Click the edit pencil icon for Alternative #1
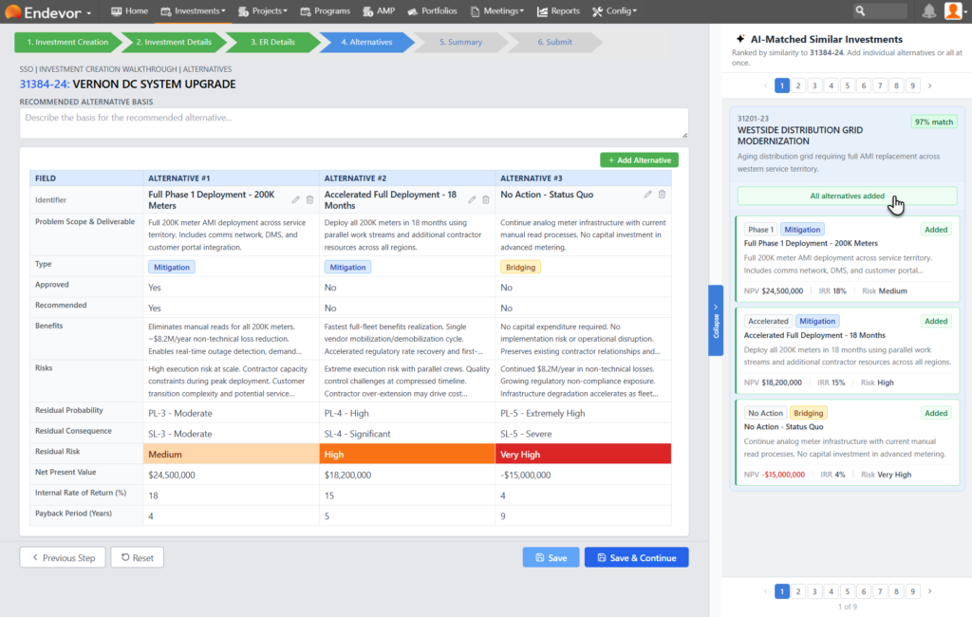This screenshot has height=617, width=972. tap(296, 199)
